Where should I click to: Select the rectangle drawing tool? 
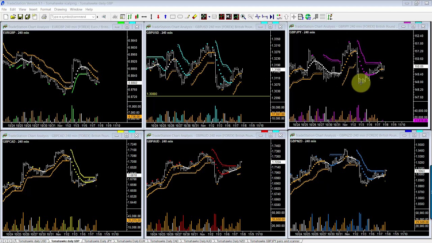point(173,17)
